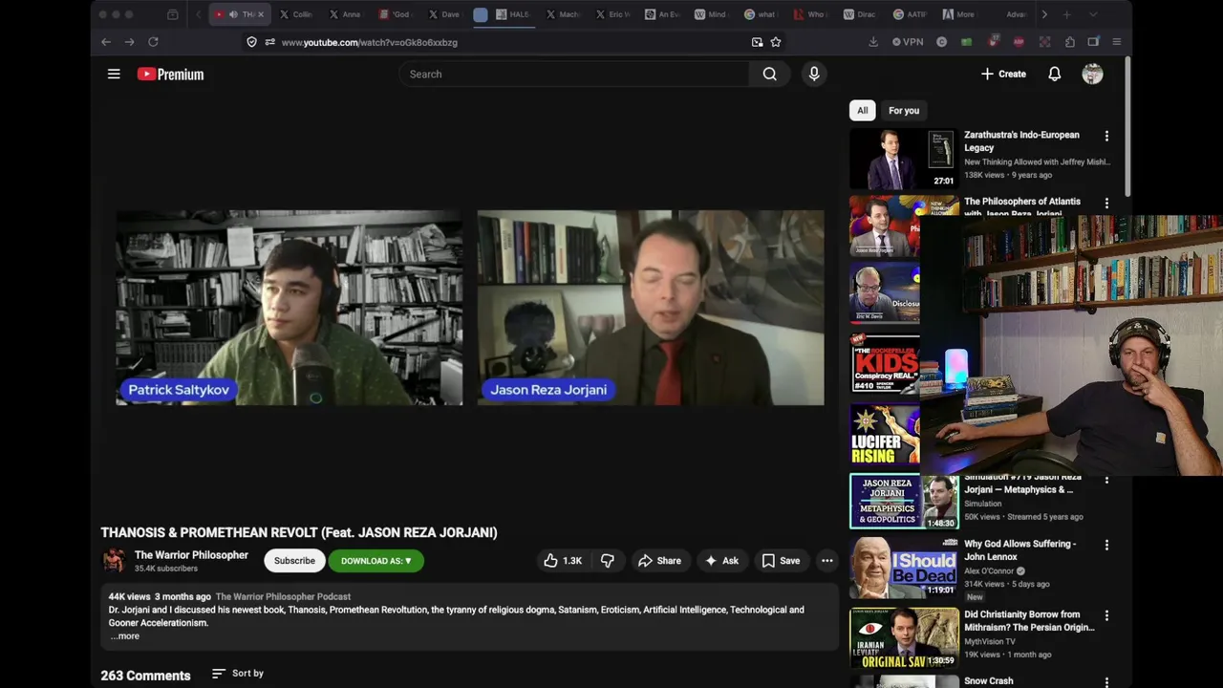Switch to the AATIP tab
Image resolution: width=1223 pixels, height=688 pixels.
click(910, 14)
